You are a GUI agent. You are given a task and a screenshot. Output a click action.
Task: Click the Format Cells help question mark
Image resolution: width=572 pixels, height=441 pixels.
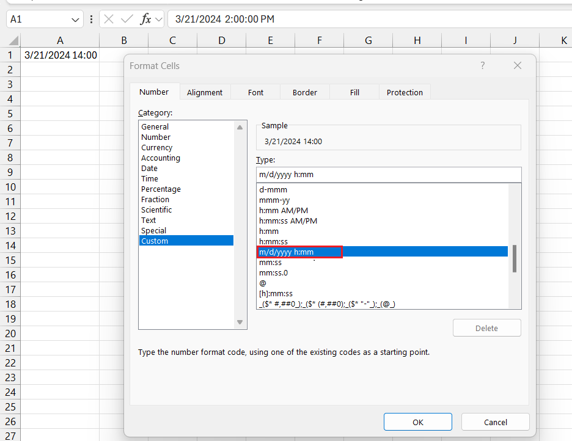[483, 65]
